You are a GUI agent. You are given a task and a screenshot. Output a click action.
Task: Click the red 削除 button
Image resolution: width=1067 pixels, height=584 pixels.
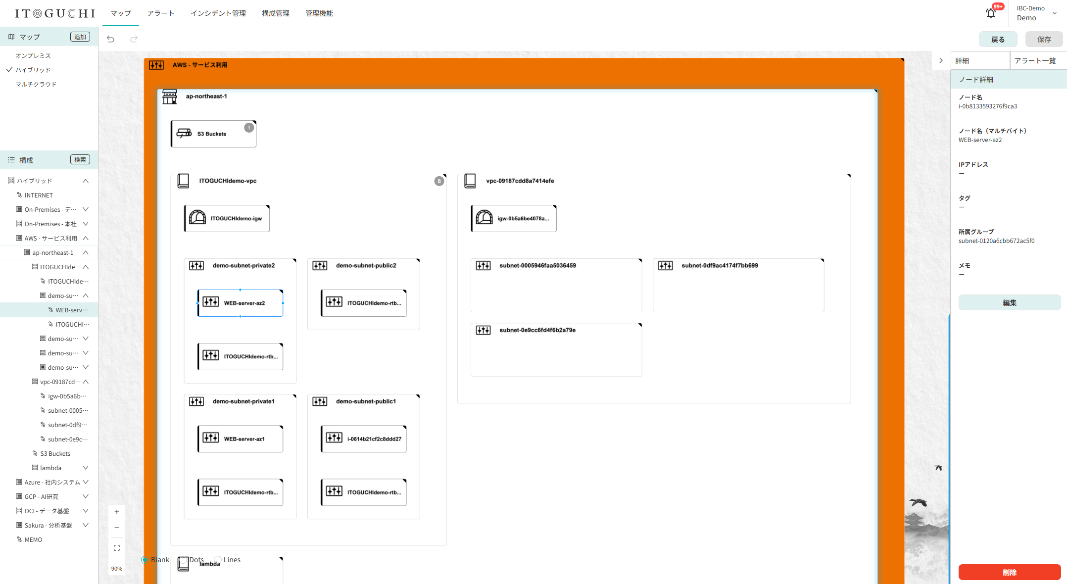pos(1009,572)
